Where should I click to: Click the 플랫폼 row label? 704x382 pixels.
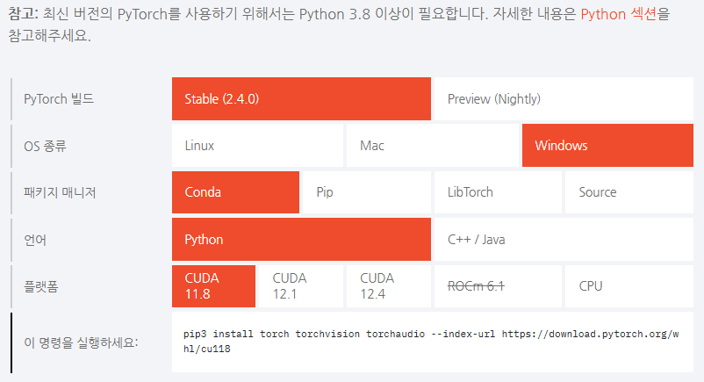point(41,286)
